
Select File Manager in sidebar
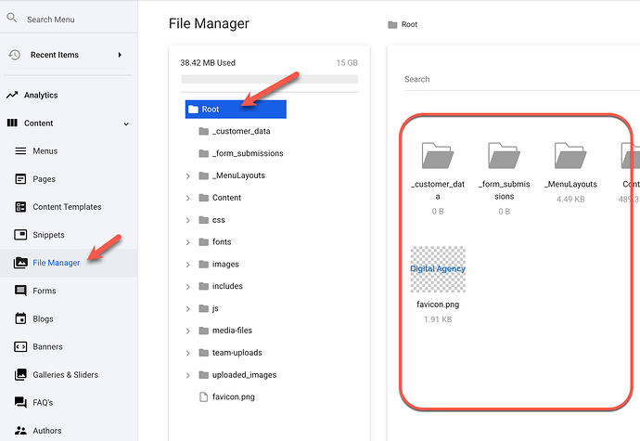(57, 263)
